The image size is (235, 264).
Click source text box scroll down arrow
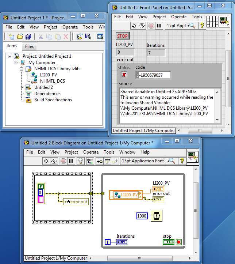tap(217, 120)
